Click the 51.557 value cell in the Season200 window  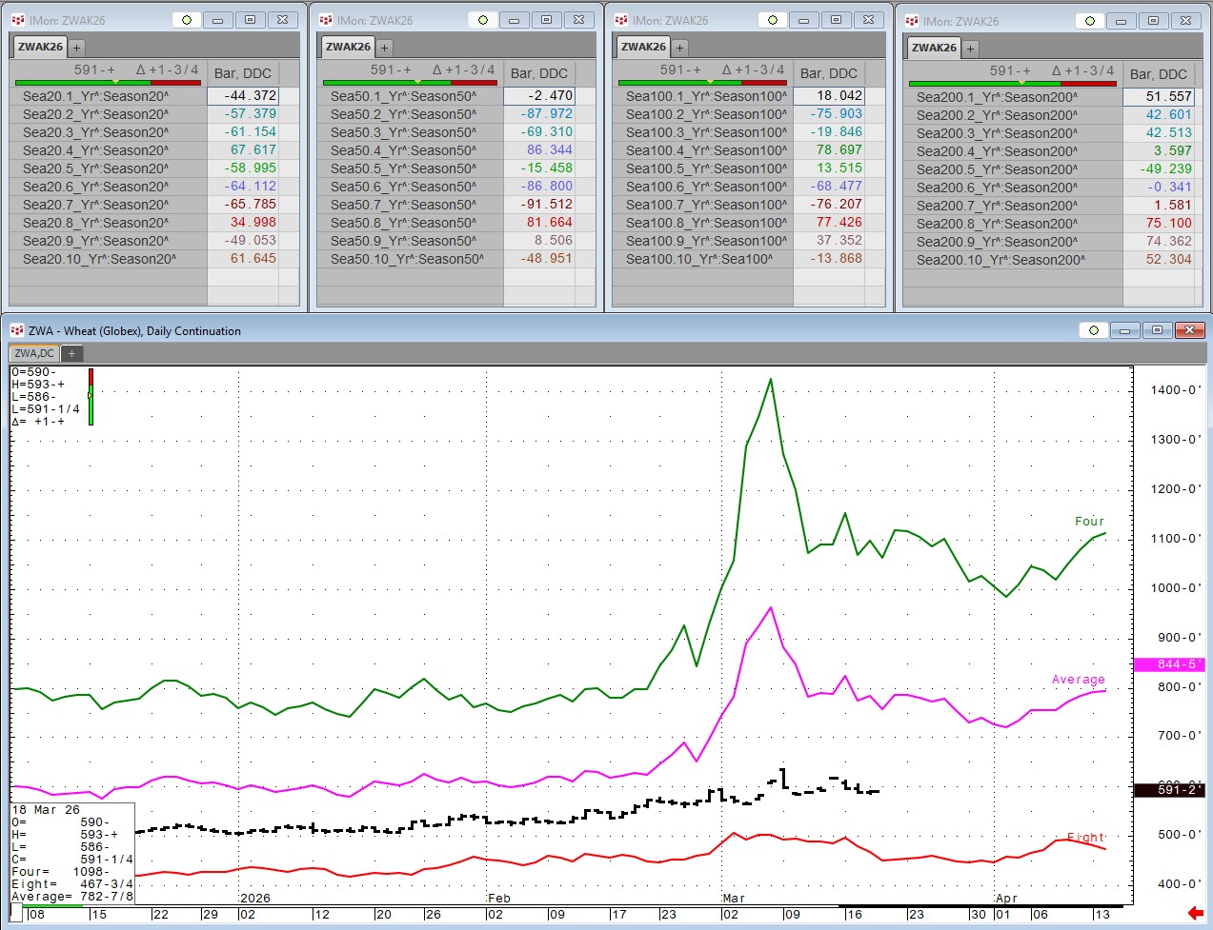pyautogui.click(x=1158, y=97)
